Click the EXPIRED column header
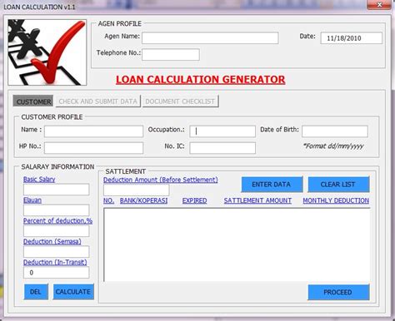The width and height of the screenshot is (395, 321). (194, 200)
